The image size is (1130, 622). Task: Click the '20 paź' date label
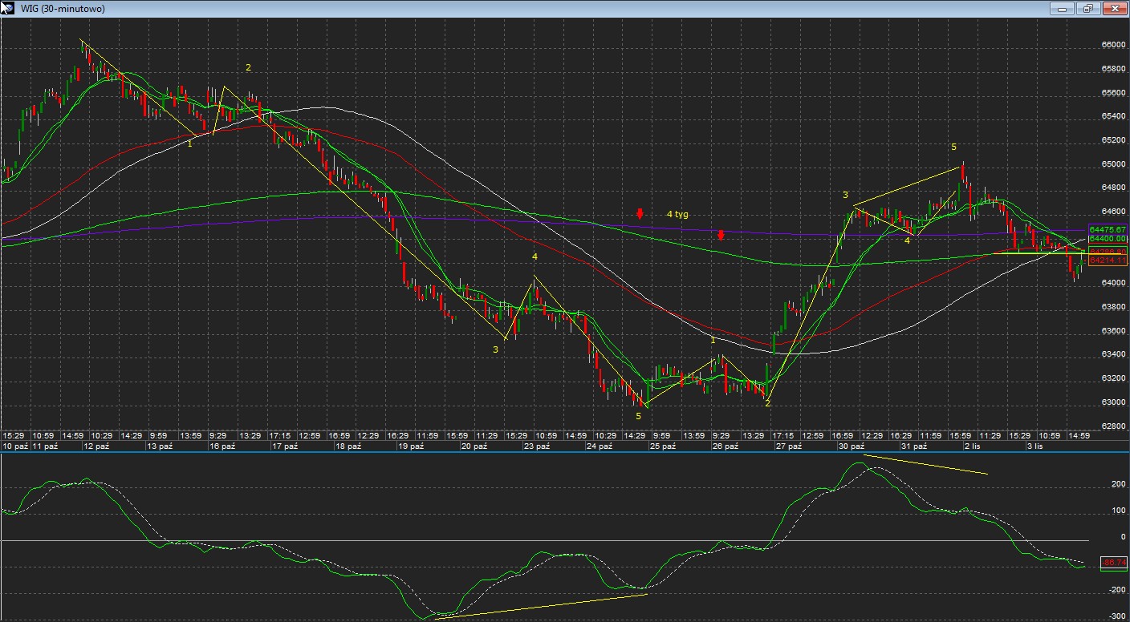coord(474,446)
